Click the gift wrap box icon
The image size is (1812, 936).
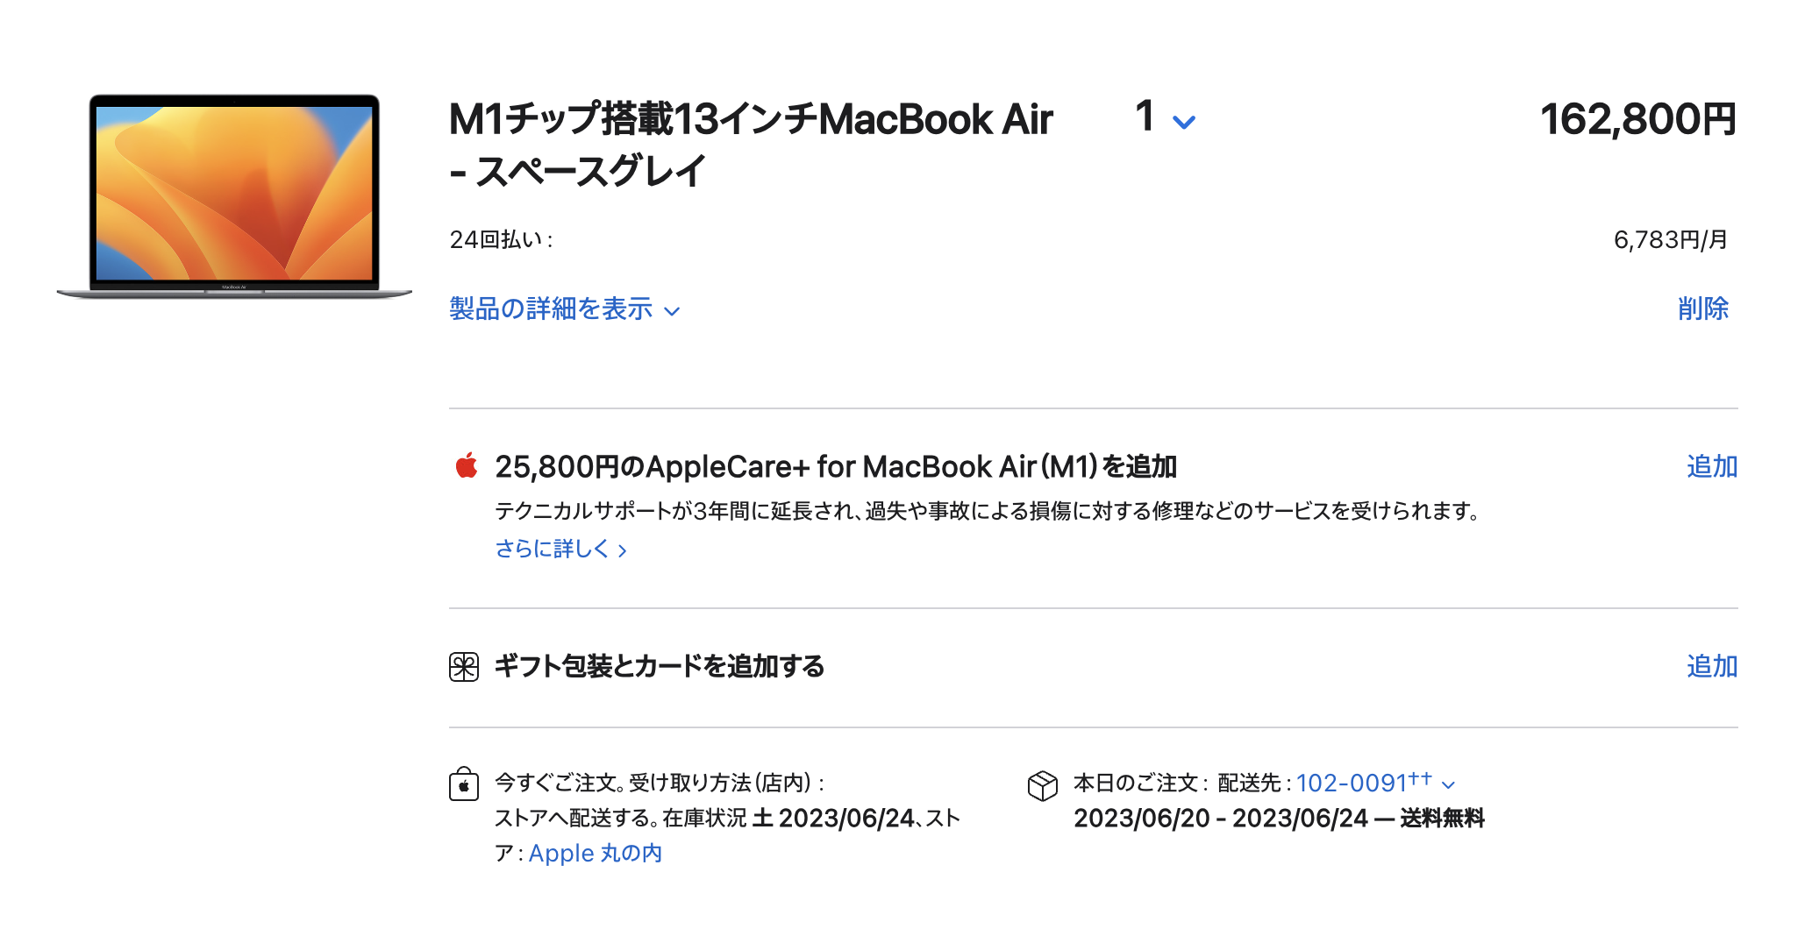464,667
